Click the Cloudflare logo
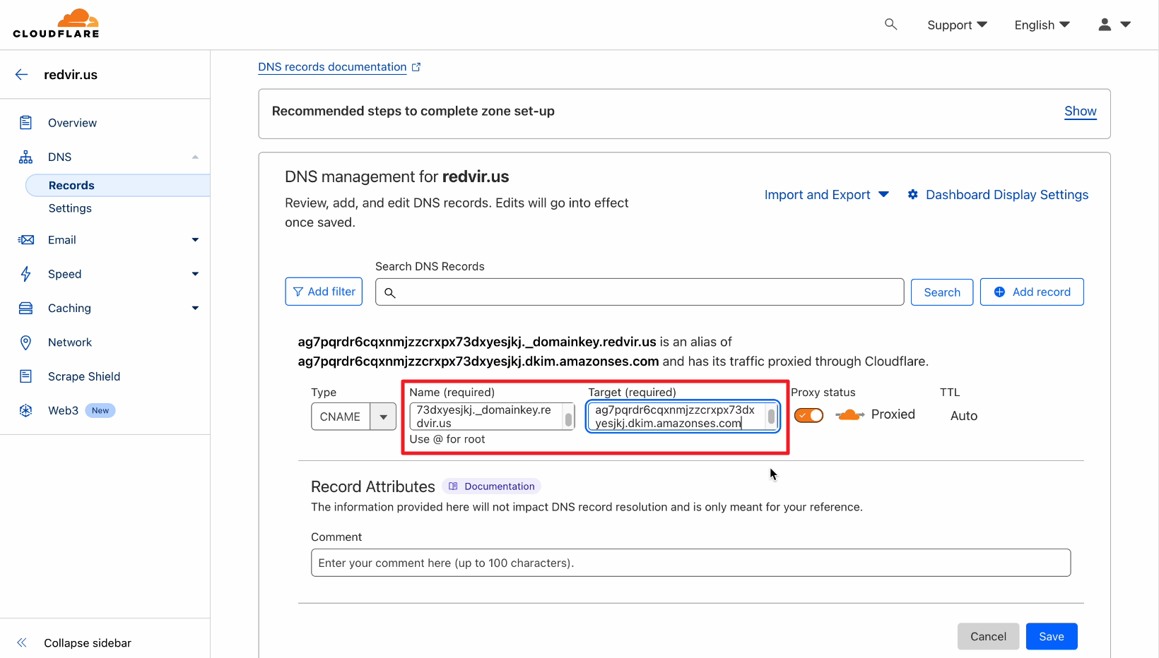This screenshot has height=658, width=1159. 57,24
